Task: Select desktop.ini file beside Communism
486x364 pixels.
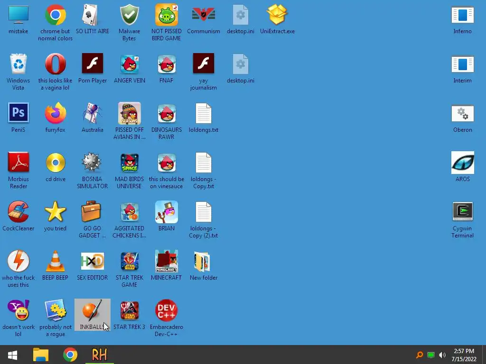Action: click(x=241, y=15)
